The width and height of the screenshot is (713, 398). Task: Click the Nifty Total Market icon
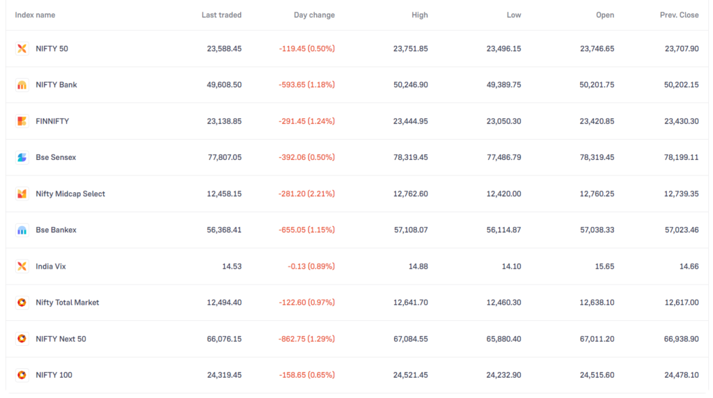(22, 303)
